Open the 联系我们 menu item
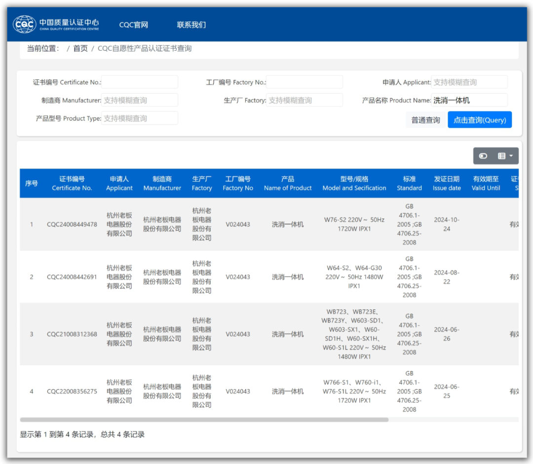Viewport: 533px width, 464px height. (x=191, y=25)
